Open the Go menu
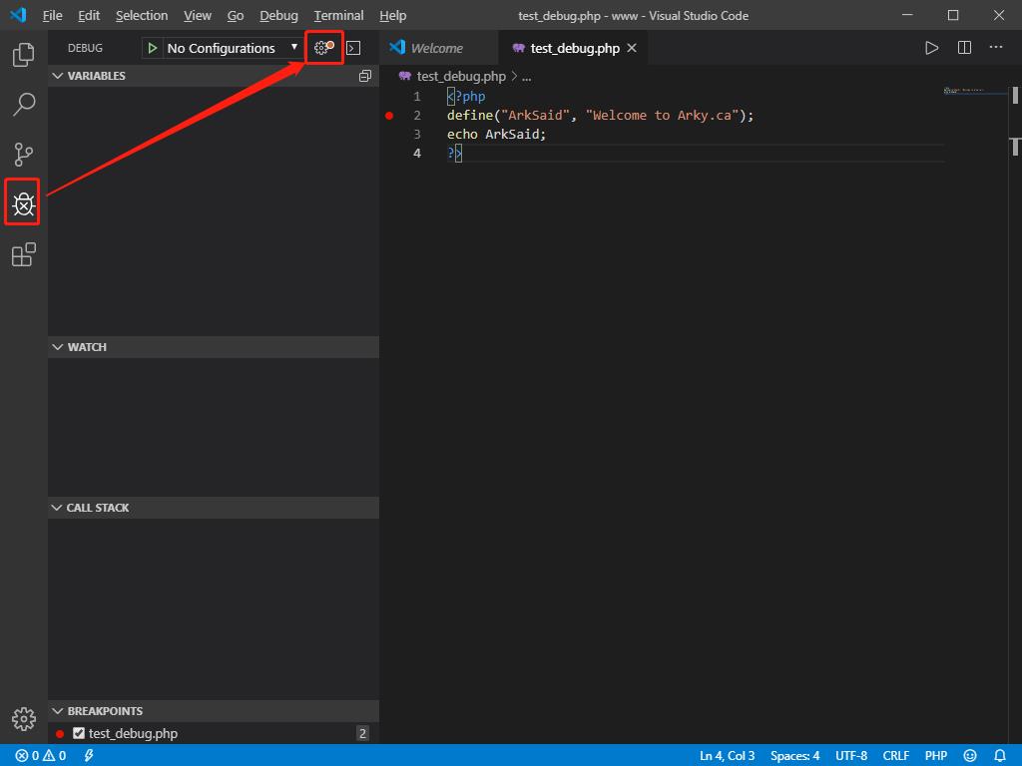 pos(236,15)
